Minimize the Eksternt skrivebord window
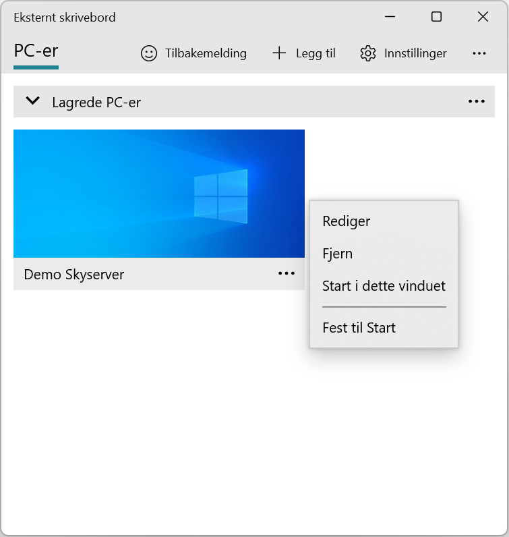 pyautogui.click(x=390, y=17)
